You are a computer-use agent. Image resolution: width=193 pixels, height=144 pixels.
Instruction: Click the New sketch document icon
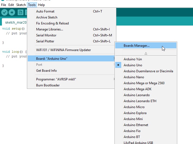[x=20, y=12]
